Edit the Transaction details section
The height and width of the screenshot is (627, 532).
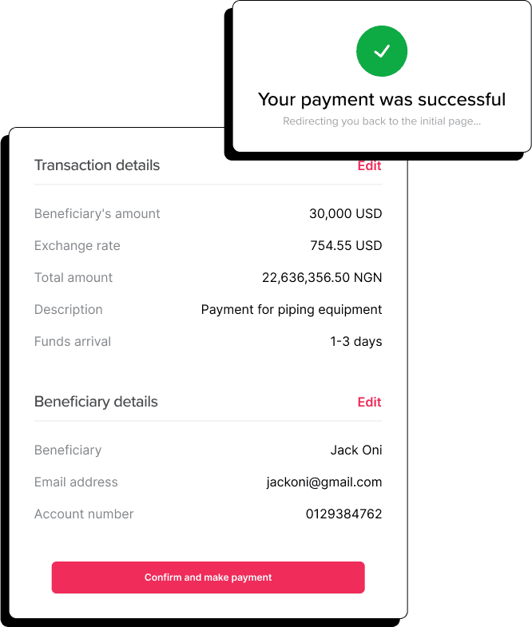(x=369, y=166)
